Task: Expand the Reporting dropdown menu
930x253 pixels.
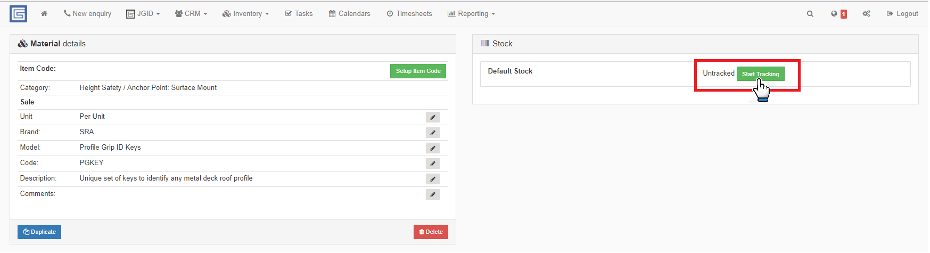Action: [x=471, y=14]
